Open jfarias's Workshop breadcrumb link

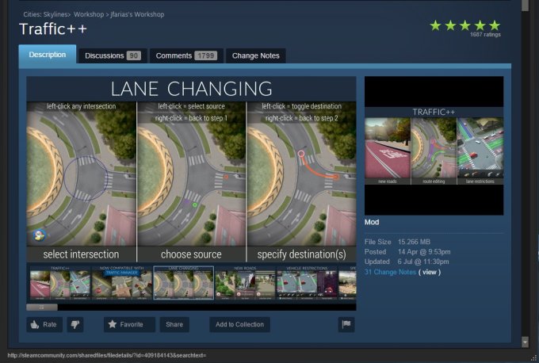coord(137,14)
